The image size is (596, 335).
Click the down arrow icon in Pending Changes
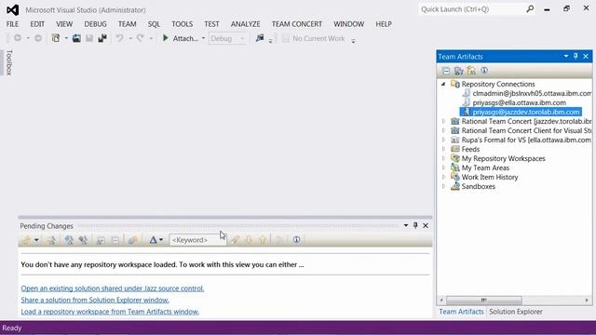[249, 240]
